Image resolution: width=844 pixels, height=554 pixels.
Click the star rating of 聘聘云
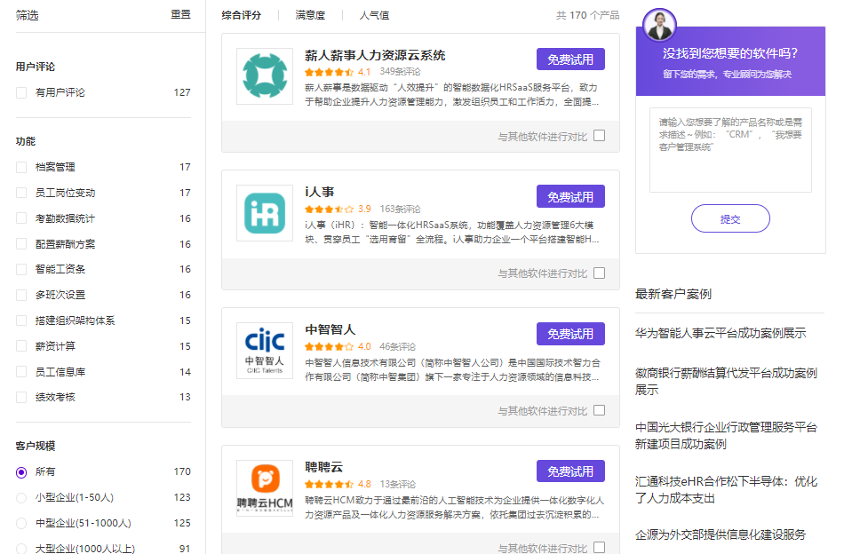coord(329,484)
